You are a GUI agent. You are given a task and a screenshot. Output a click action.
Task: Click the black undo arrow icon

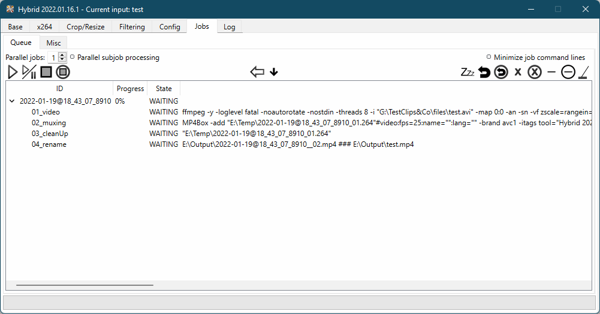point(484,73)
